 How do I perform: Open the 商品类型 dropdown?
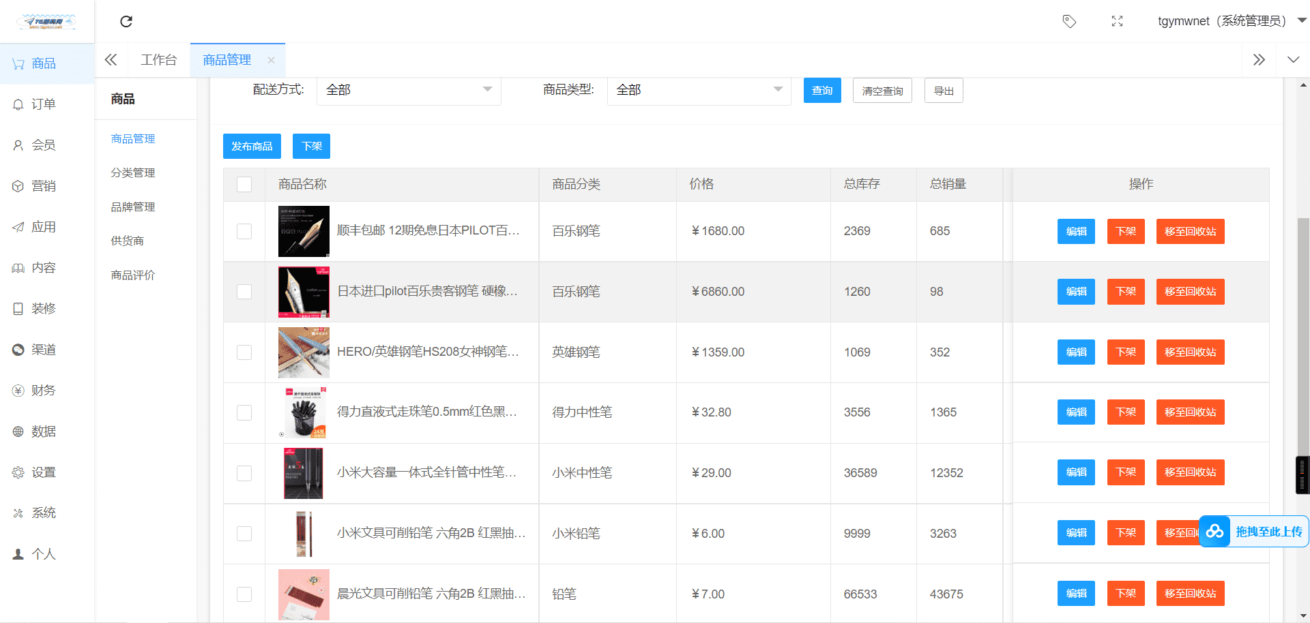pyautogui.click(x=699, y=90)
